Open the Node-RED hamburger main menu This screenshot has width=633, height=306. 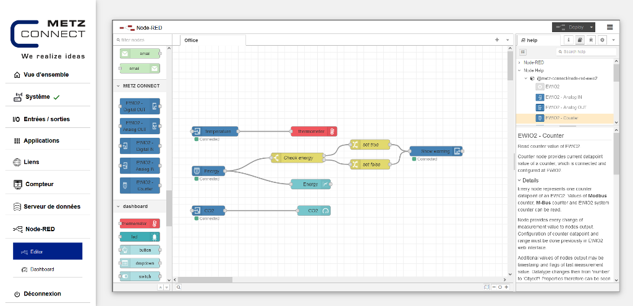point(610,27)
